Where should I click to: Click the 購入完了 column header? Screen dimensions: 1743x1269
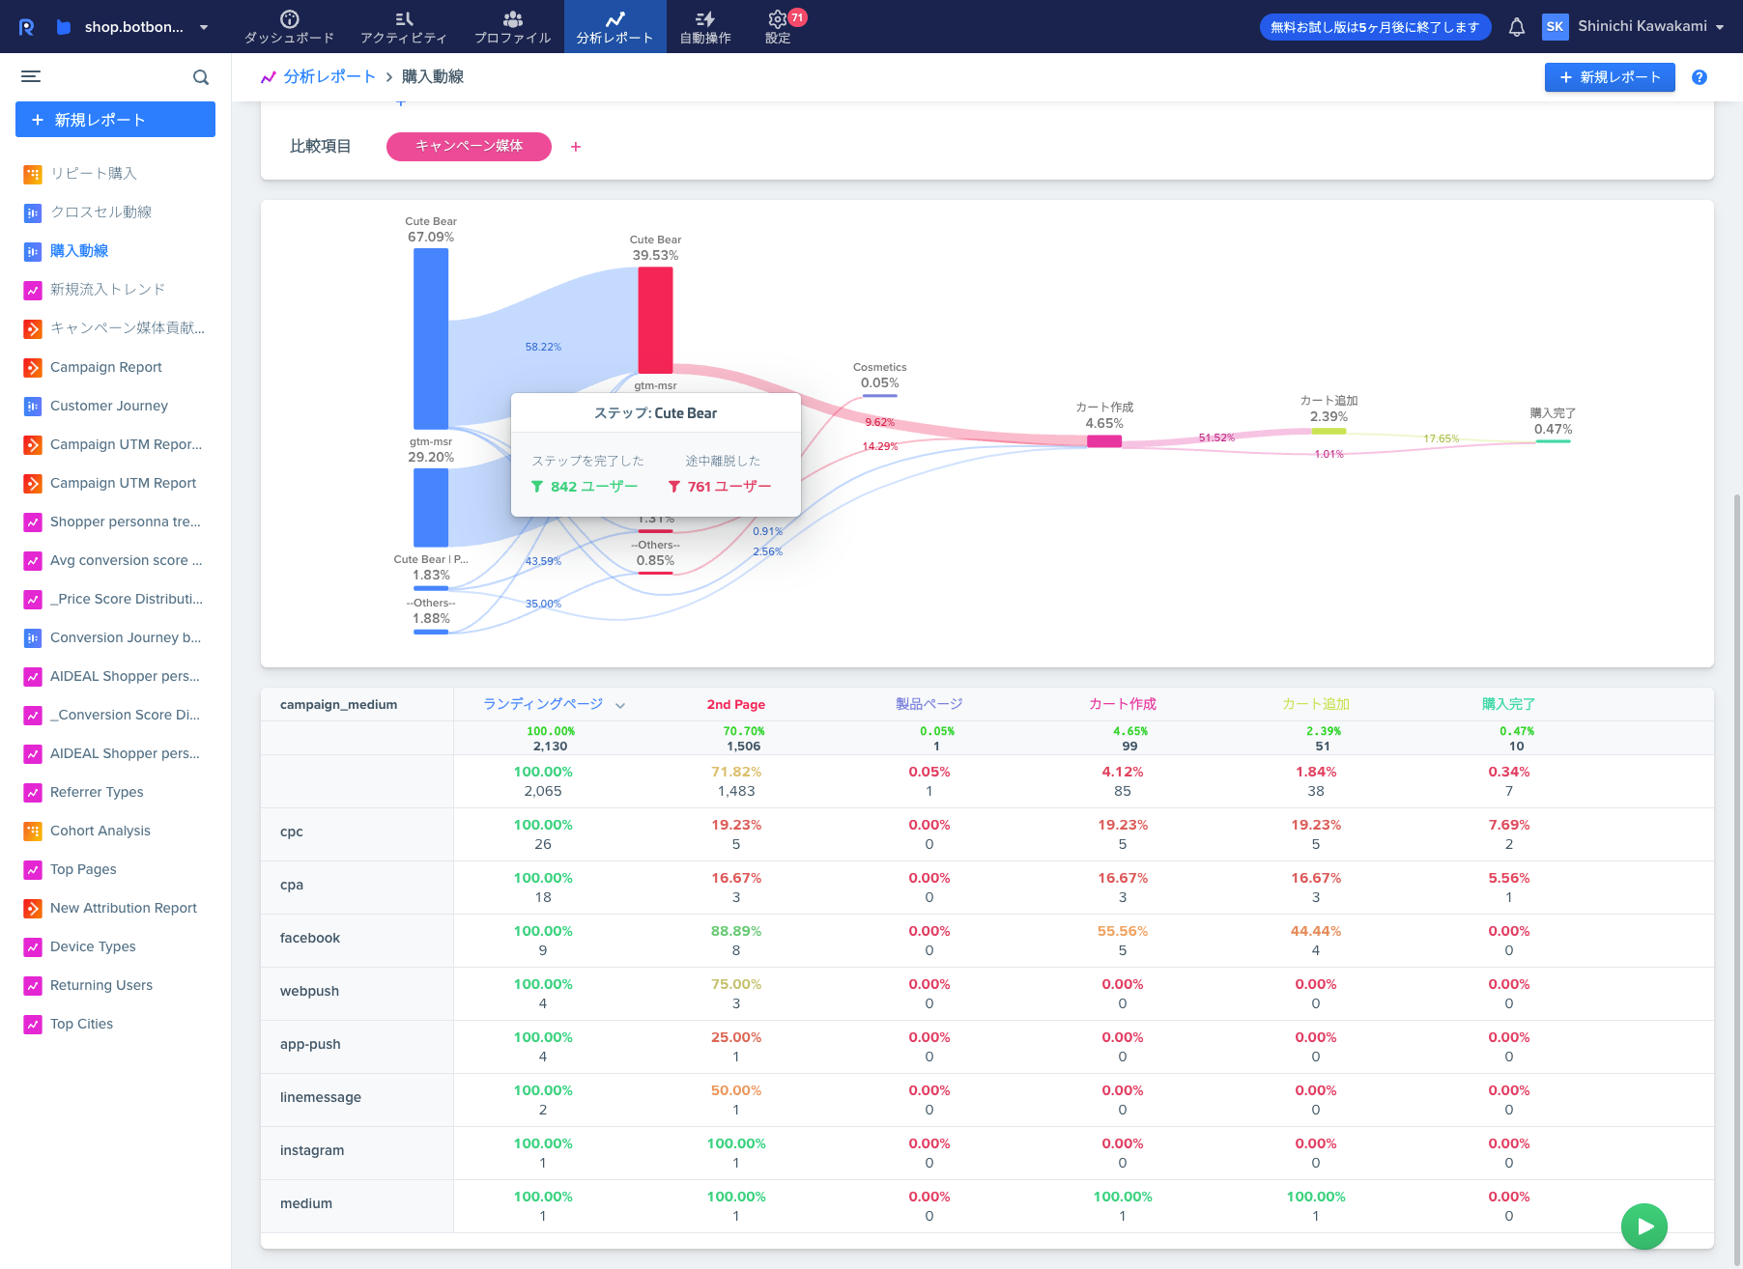click(1509, 704)
